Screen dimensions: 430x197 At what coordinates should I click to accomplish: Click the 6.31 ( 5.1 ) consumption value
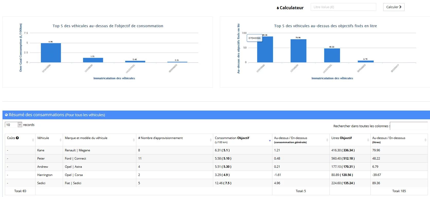pyautogui.click(x=222, y=150)
